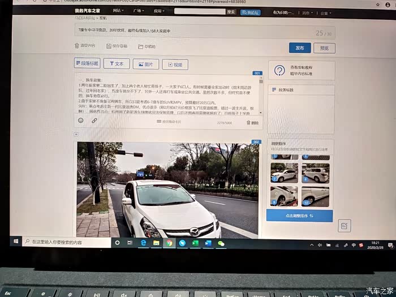Click the 找论坛 find forum button
The height and width of the screenshot is (297, 396).
coord(250,12)
